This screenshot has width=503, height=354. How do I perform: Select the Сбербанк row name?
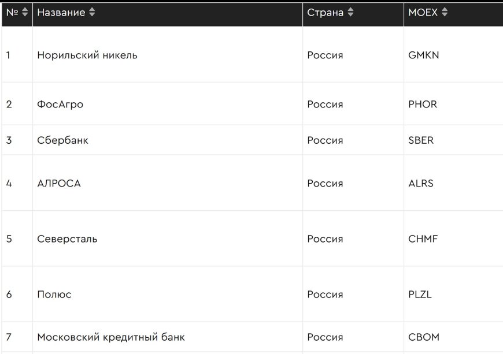tap(62, 140)
